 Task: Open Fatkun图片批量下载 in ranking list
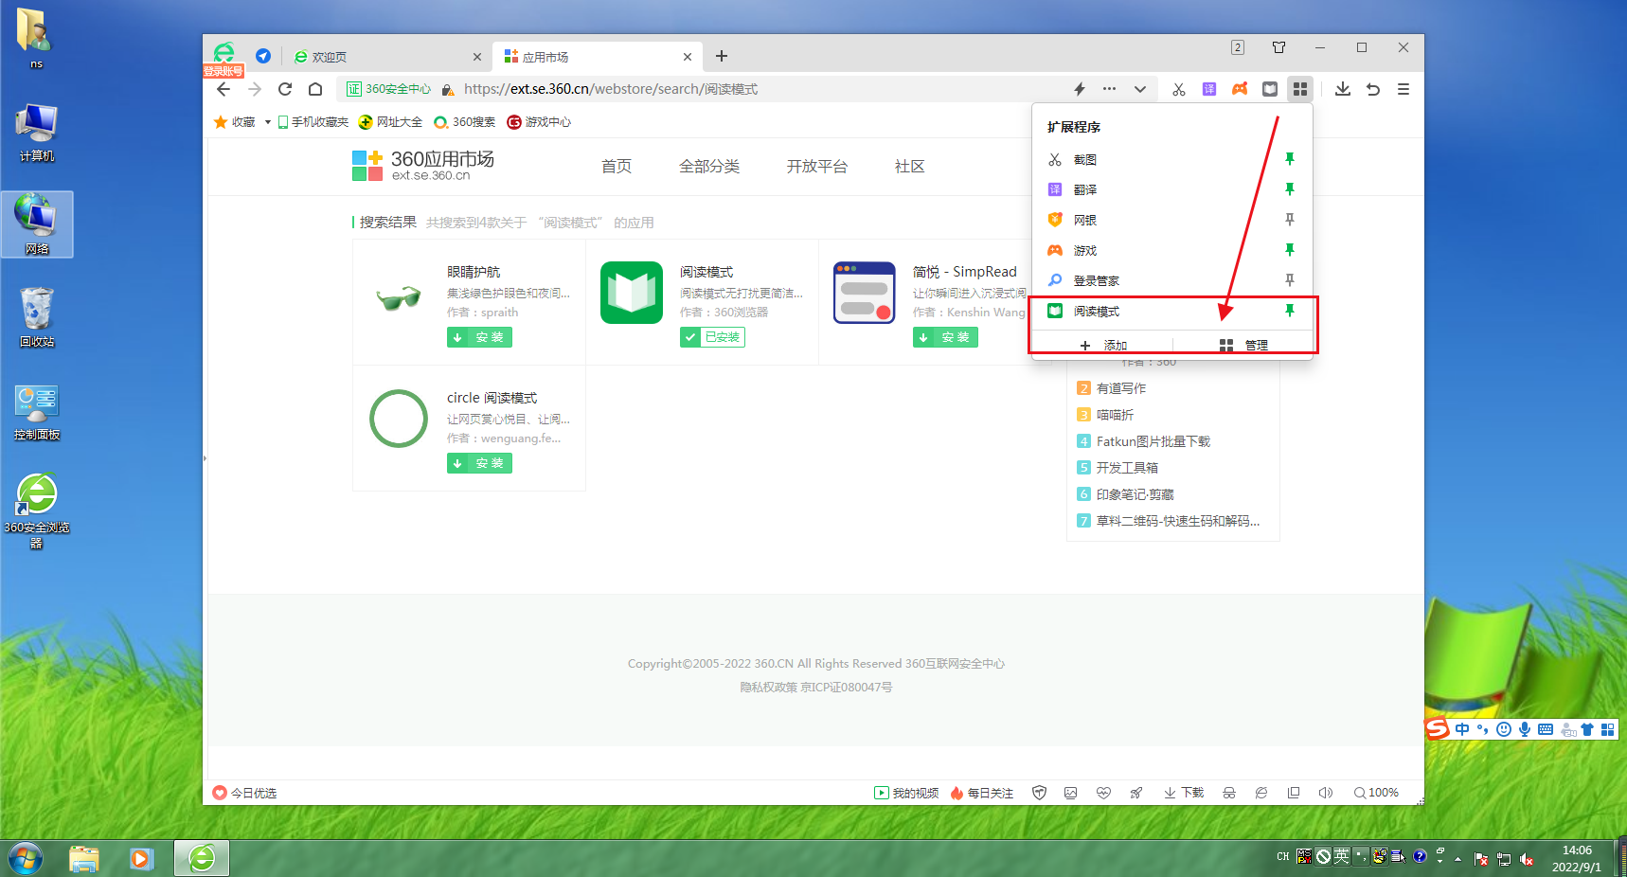(1153, 441)
